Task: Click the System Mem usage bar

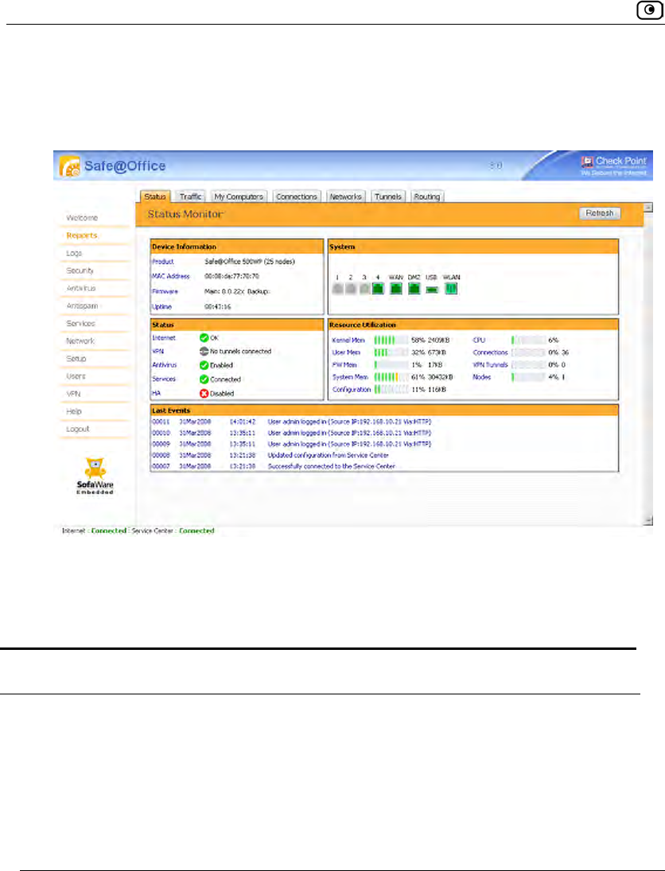Action: tap(391, 377)
